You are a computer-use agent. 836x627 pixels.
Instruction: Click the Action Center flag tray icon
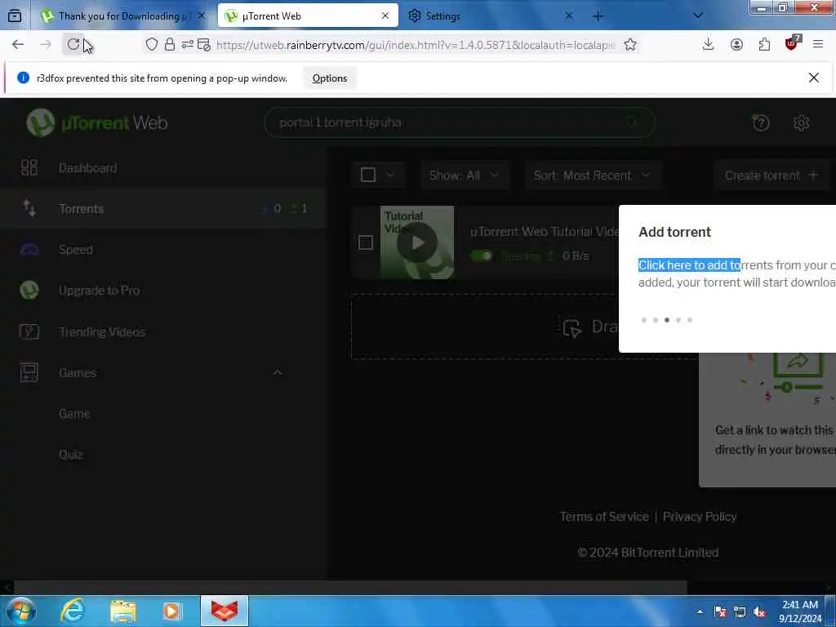pos(720,611)
